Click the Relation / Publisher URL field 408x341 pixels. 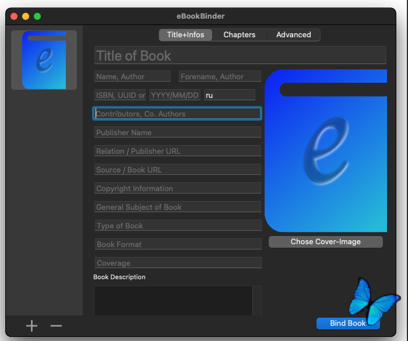point(178,151)
